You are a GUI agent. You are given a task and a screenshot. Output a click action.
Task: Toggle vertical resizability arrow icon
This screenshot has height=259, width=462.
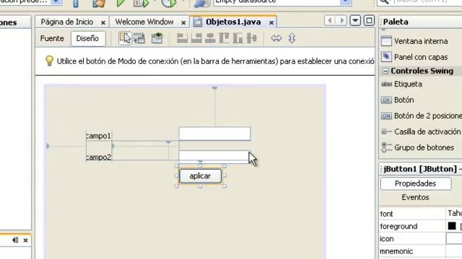pos(292,38)
